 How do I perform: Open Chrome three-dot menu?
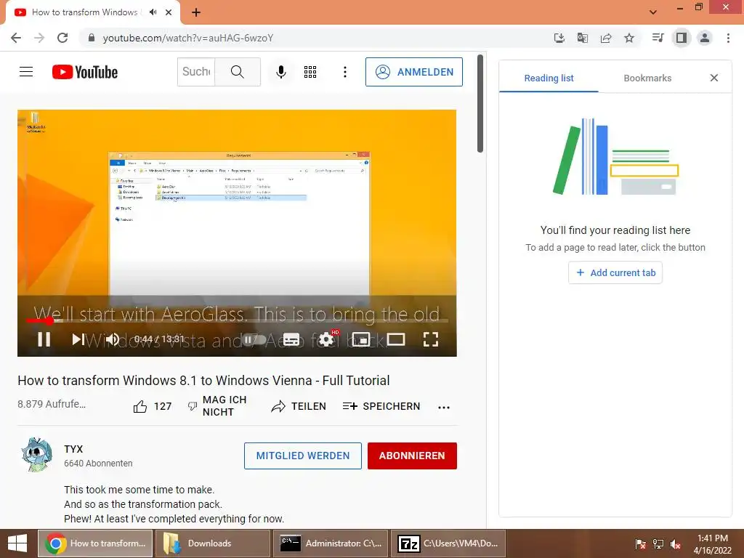coord(728,38)
